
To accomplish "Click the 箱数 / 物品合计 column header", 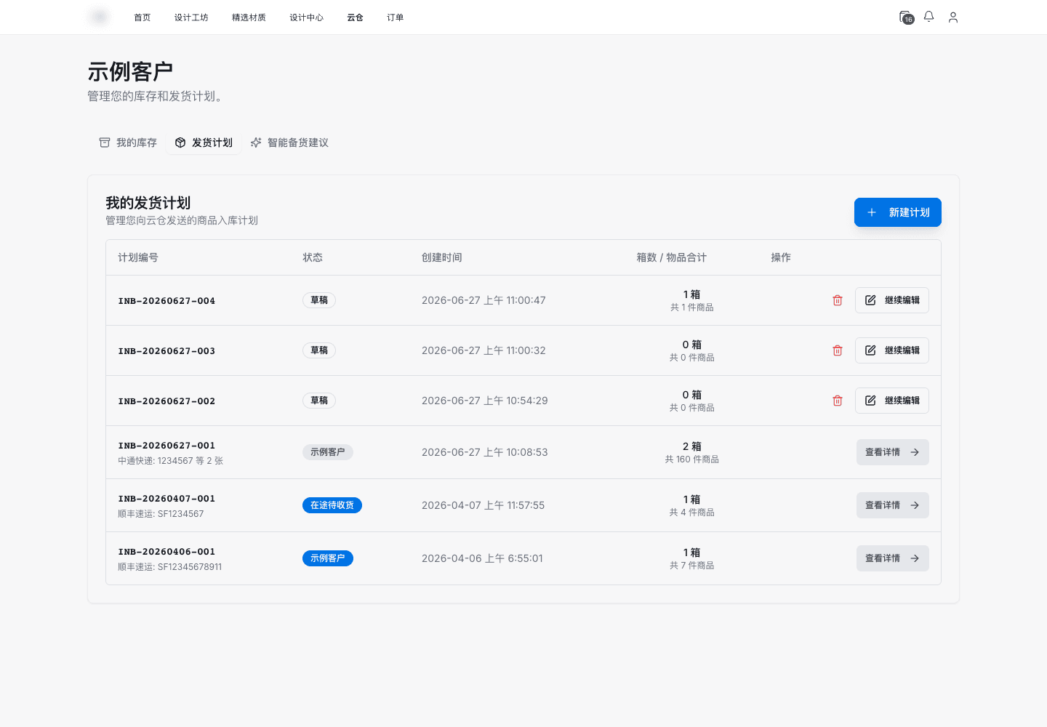I will pyautogui.click(x=672, y=257).
